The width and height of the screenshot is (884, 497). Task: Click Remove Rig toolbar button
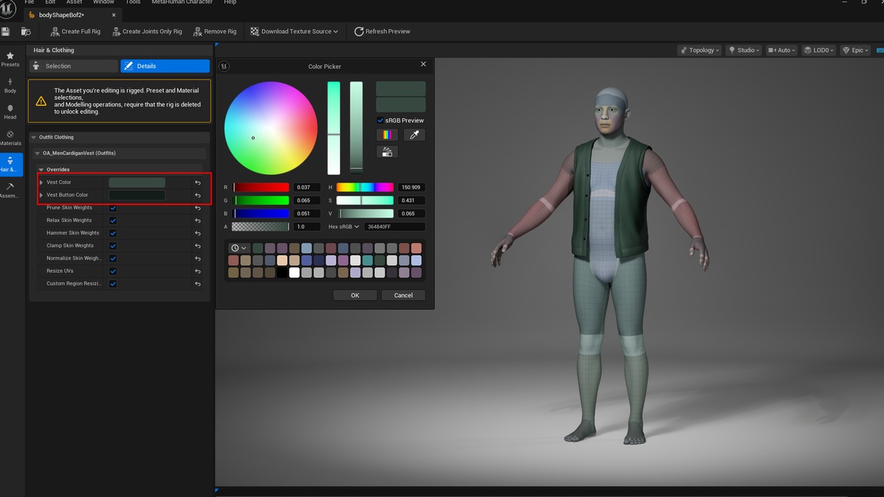point(215,31)
